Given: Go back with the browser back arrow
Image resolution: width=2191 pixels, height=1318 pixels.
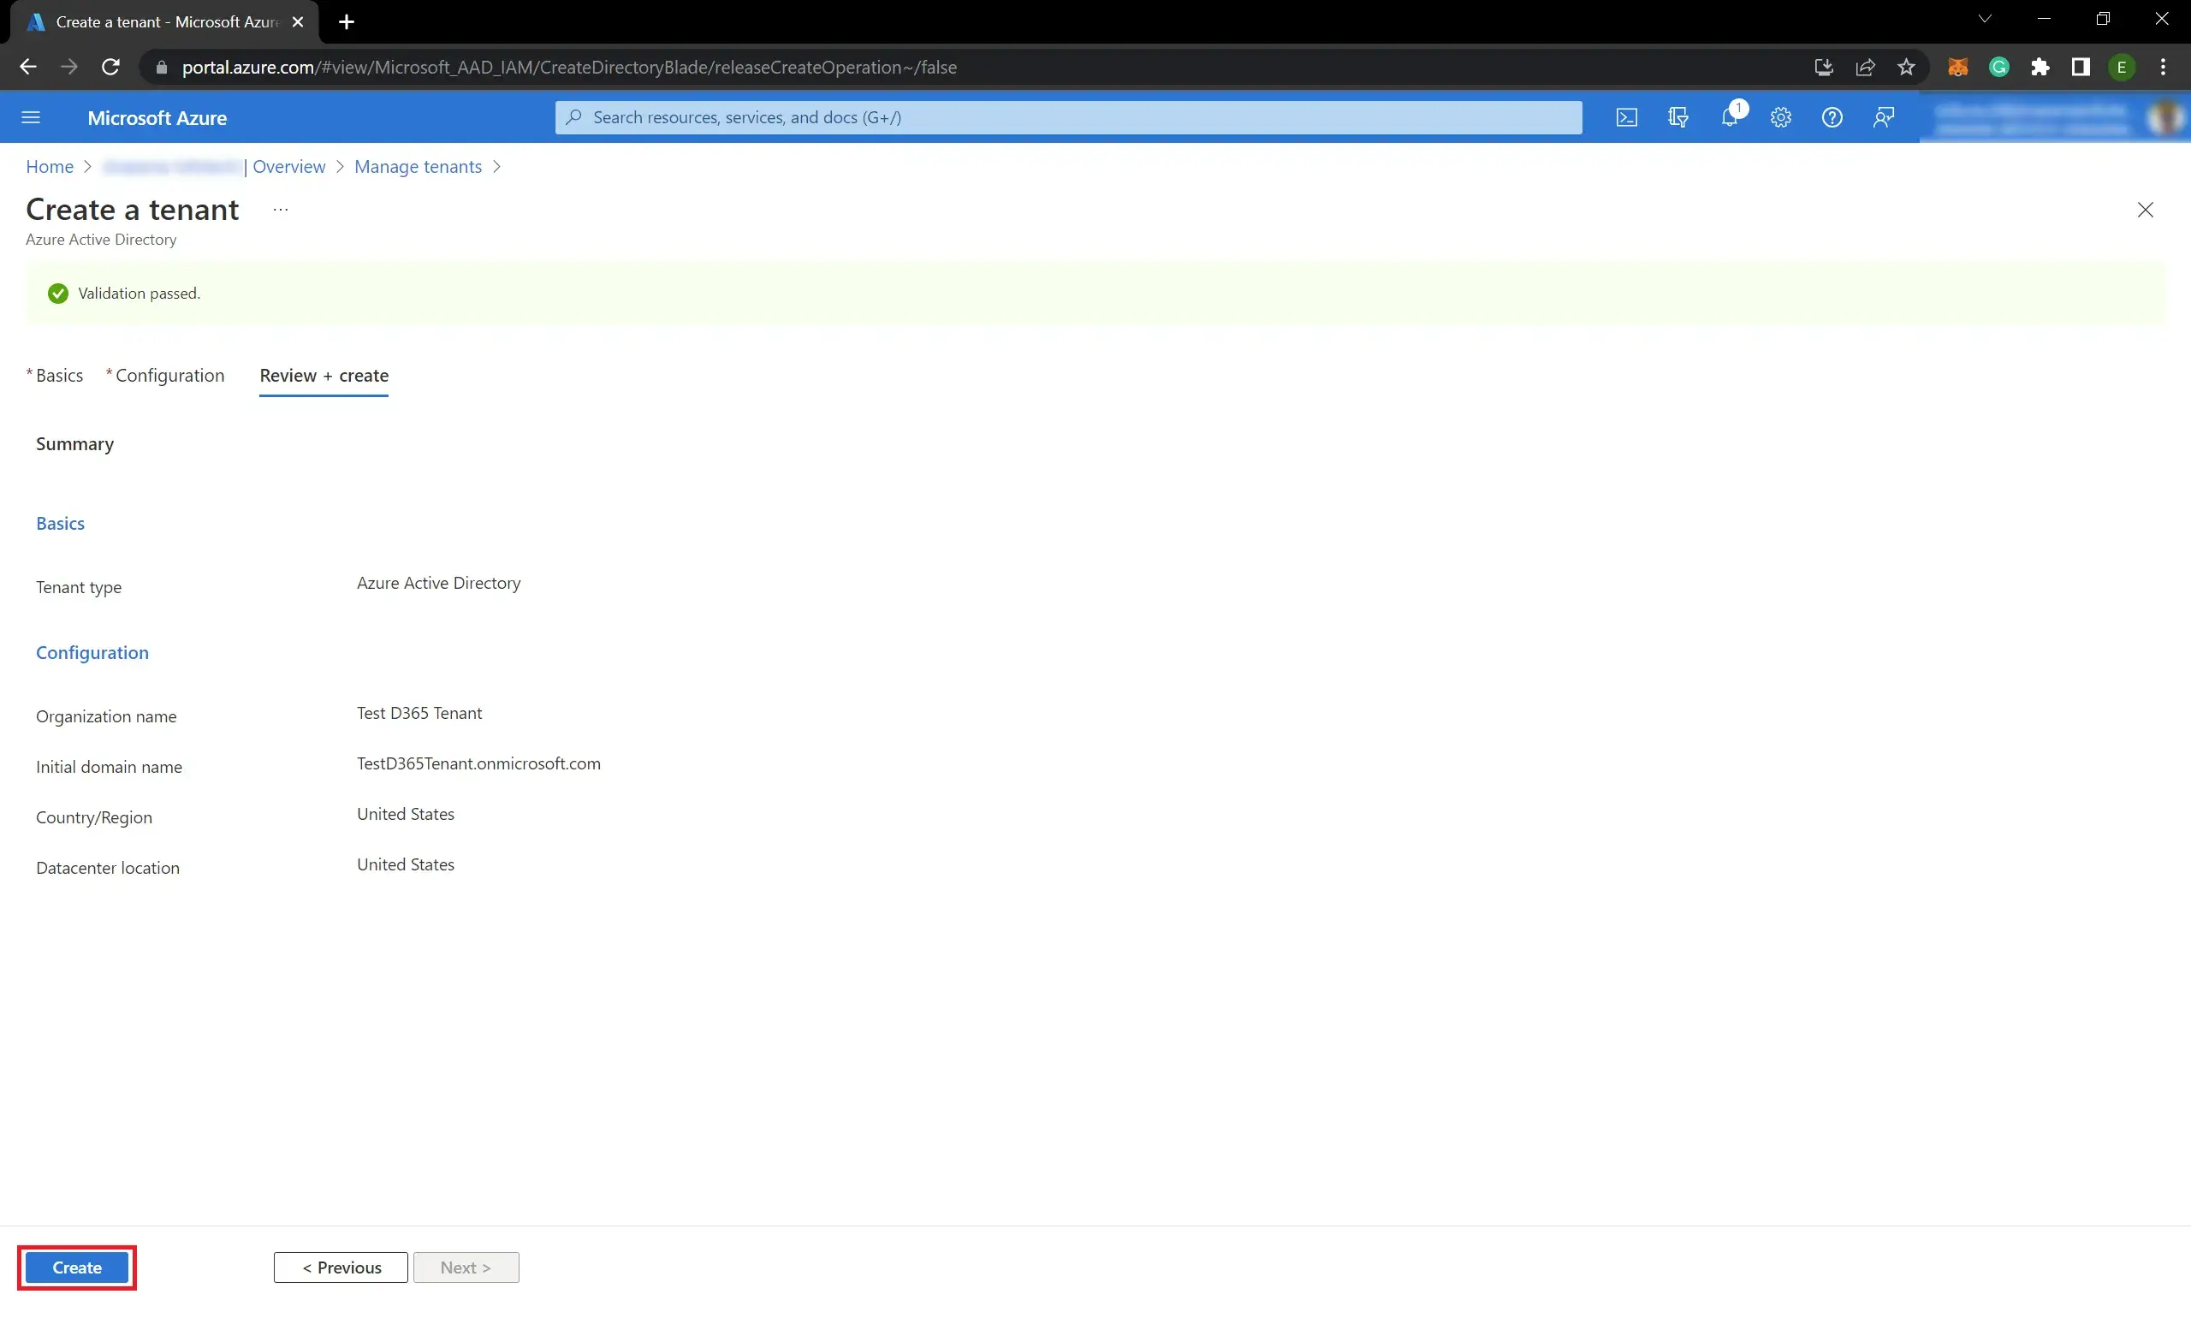Looking at the screenshot, I should click(27, 67).
